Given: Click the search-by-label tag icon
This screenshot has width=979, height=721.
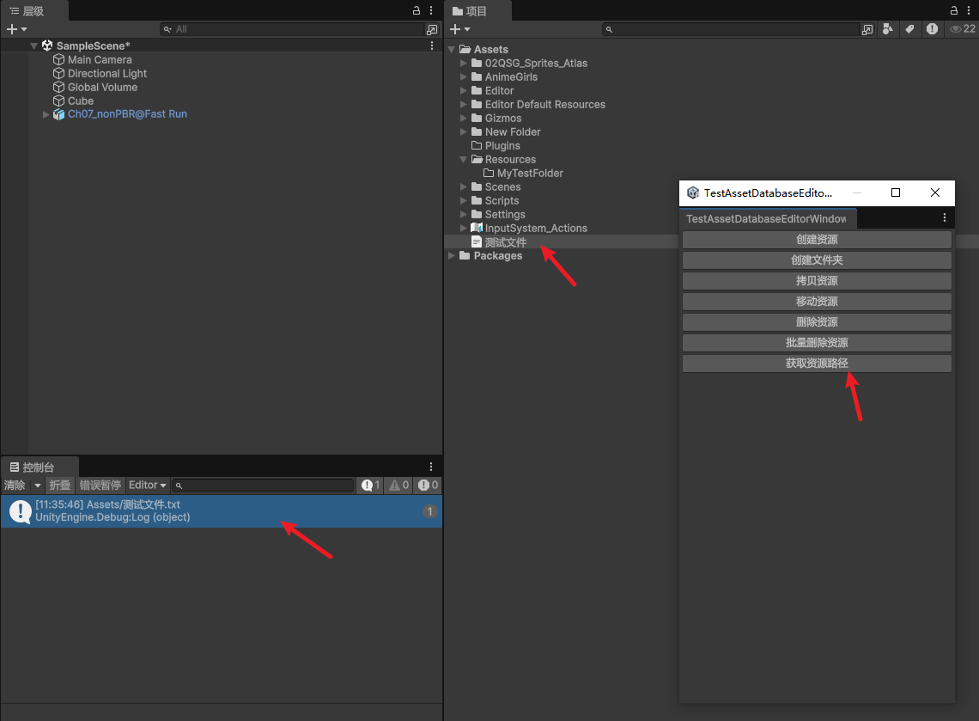Looking at the screenshot, I should [x=909, y=28].
